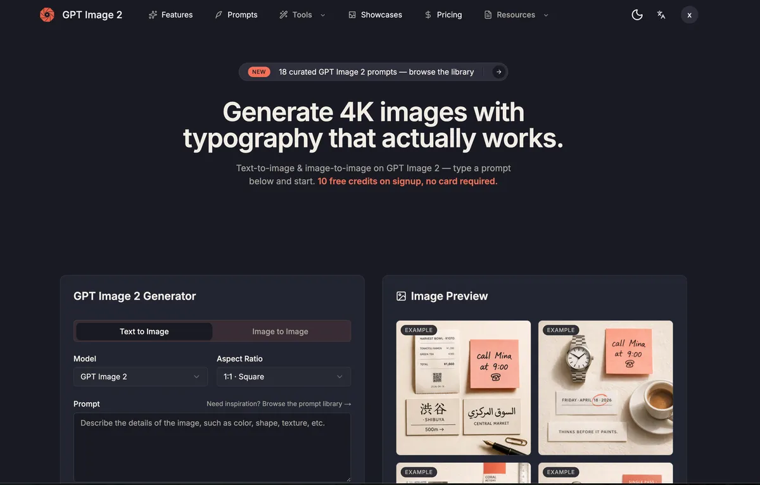Click the sparkle icon beside Features
Viewport: 760px width, 485px height.
[x=153, y=15]
